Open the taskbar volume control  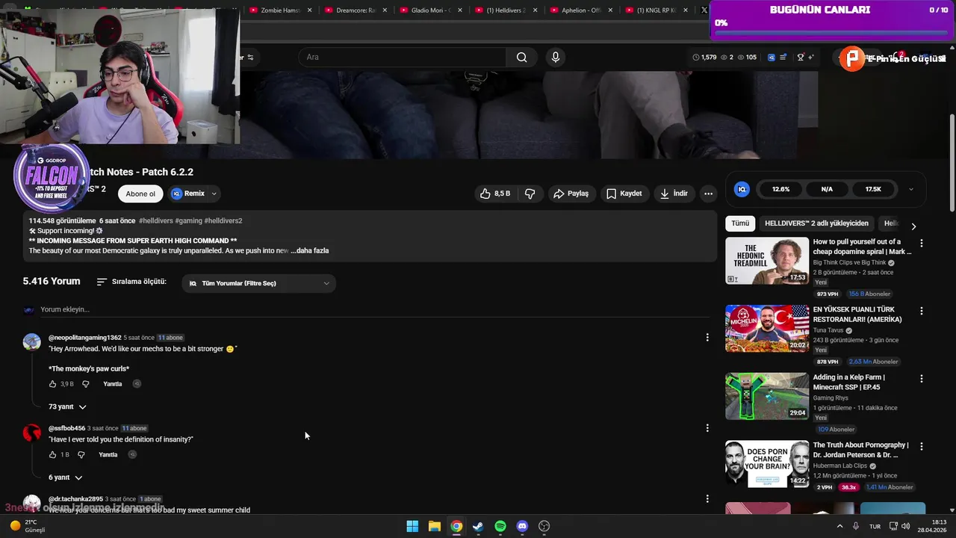pyautogui.click(x=905, y=526)
